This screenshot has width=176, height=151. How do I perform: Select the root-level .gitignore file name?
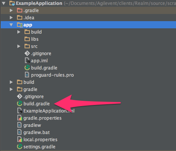click(x=34, y=97)
